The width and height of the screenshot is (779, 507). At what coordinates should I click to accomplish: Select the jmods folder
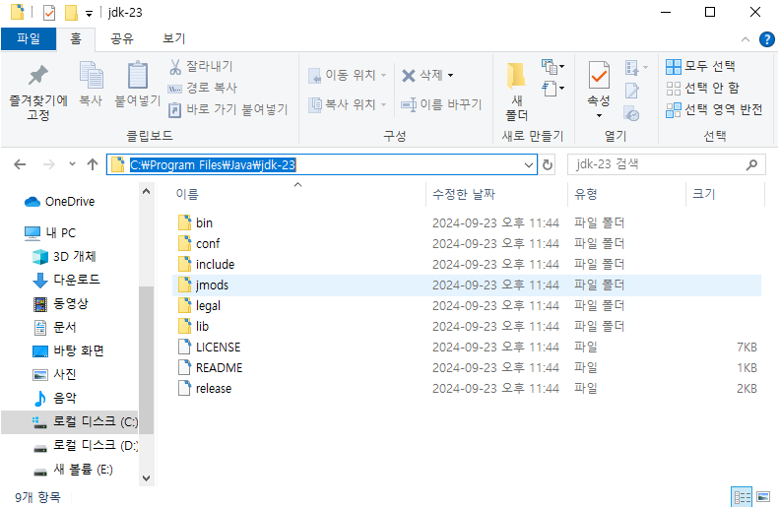(467, 285)
